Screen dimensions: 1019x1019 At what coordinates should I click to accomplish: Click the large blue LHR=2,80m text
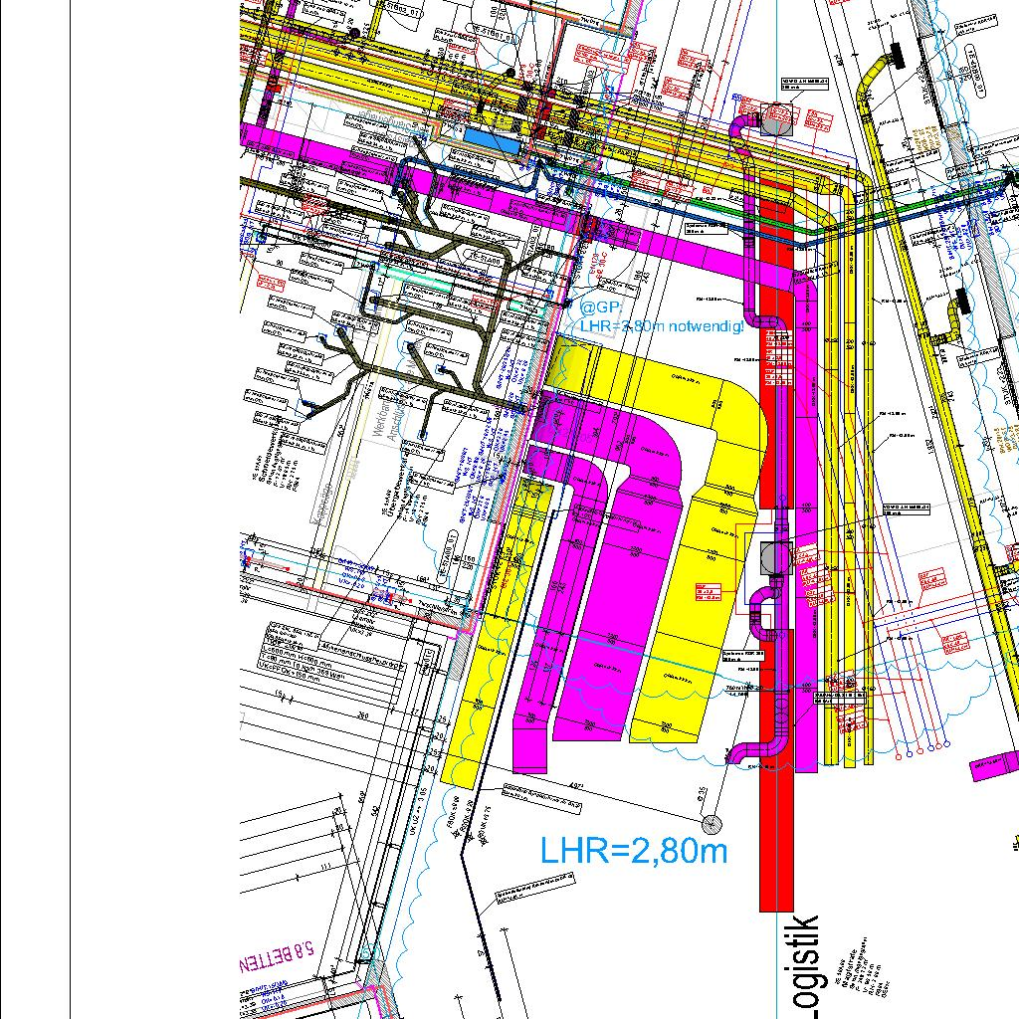(633, 851)
